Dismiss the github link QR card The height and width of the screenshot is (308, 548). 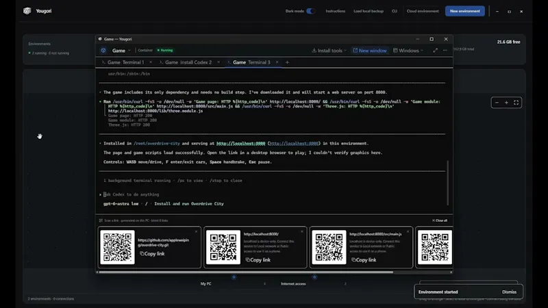(x=196, y=231)
